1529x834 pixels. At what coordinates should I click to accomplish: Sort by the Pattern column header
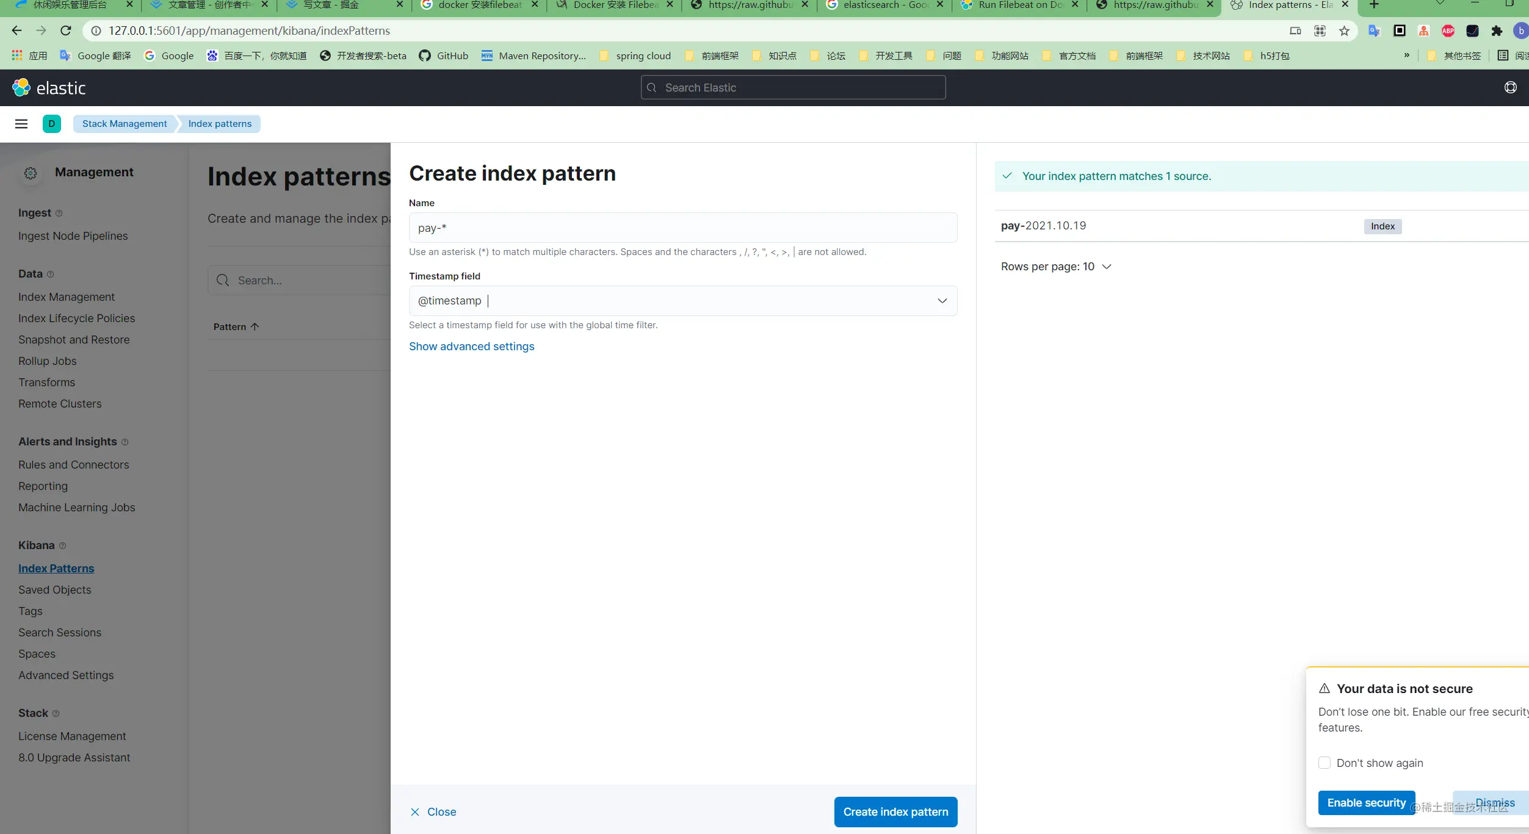pos(236,327)
